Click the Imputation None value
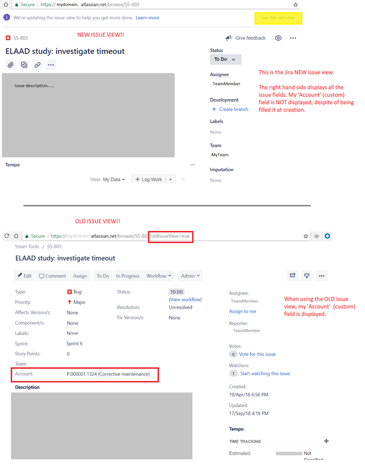The image size is (365, 470). [216, 181]
